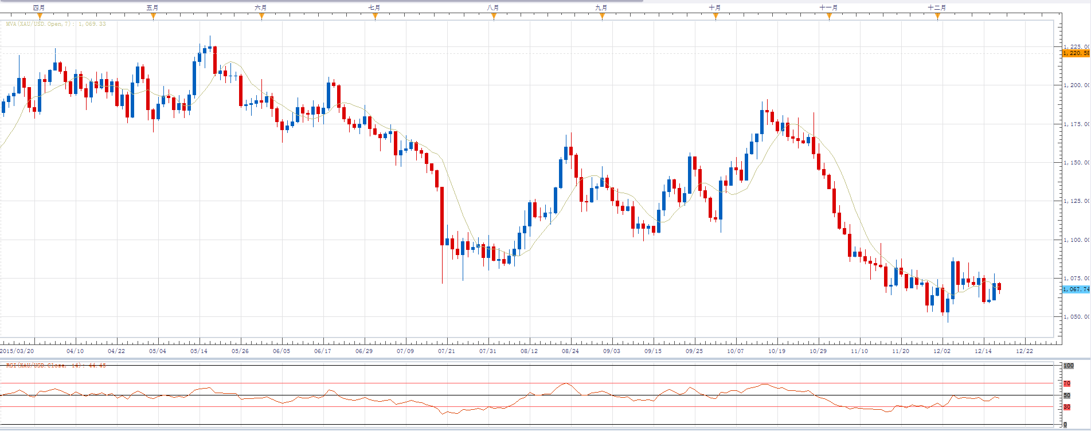The height and width of the screenshot is (431, 1091).
Task: Select the 十月 month label
Action: click(715, 7)
